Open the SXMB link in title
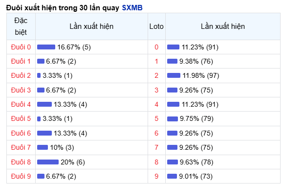 (132, 8)
